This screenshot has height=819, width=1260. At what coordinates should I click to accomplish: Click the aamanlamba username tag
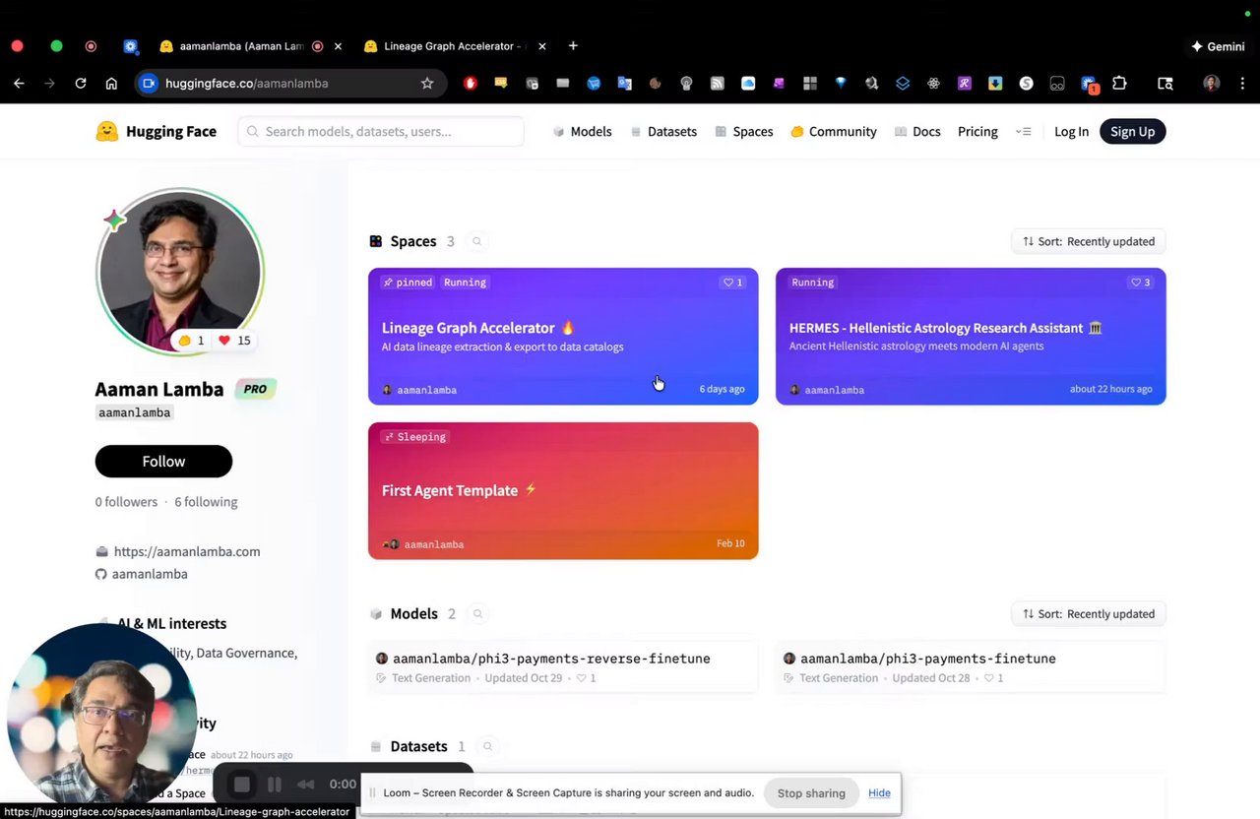point(134,412)
